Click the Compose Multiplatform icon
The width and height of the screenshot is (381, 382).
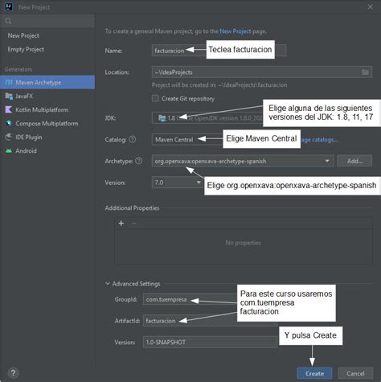(9, 123)
